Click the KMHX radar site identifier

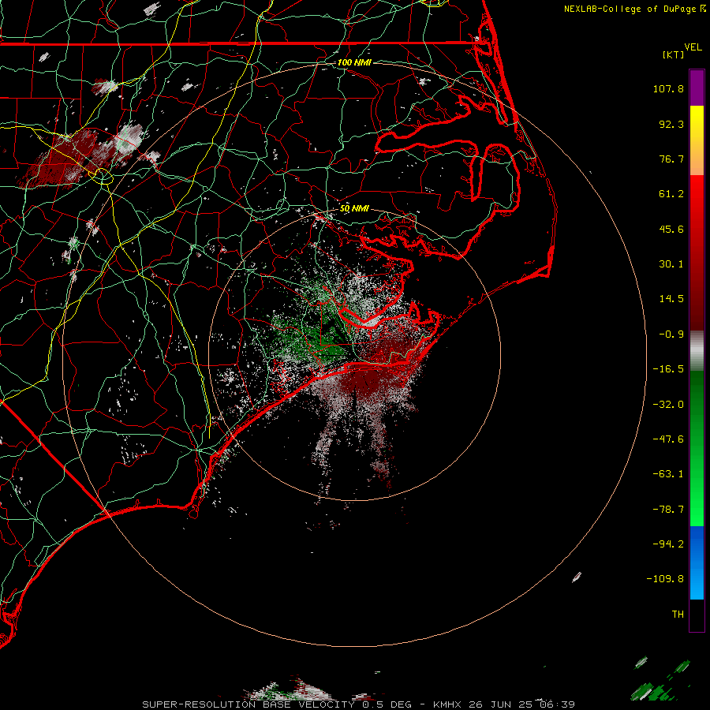click(447, 704)
